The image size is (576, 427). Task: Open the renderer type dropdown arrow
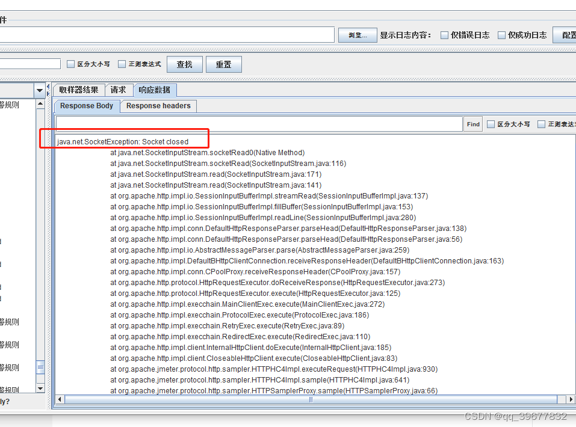click(x=40, y=90)
